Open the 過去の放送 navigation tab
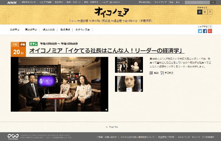This screenshot has width=221, height=141. (48, 30)
